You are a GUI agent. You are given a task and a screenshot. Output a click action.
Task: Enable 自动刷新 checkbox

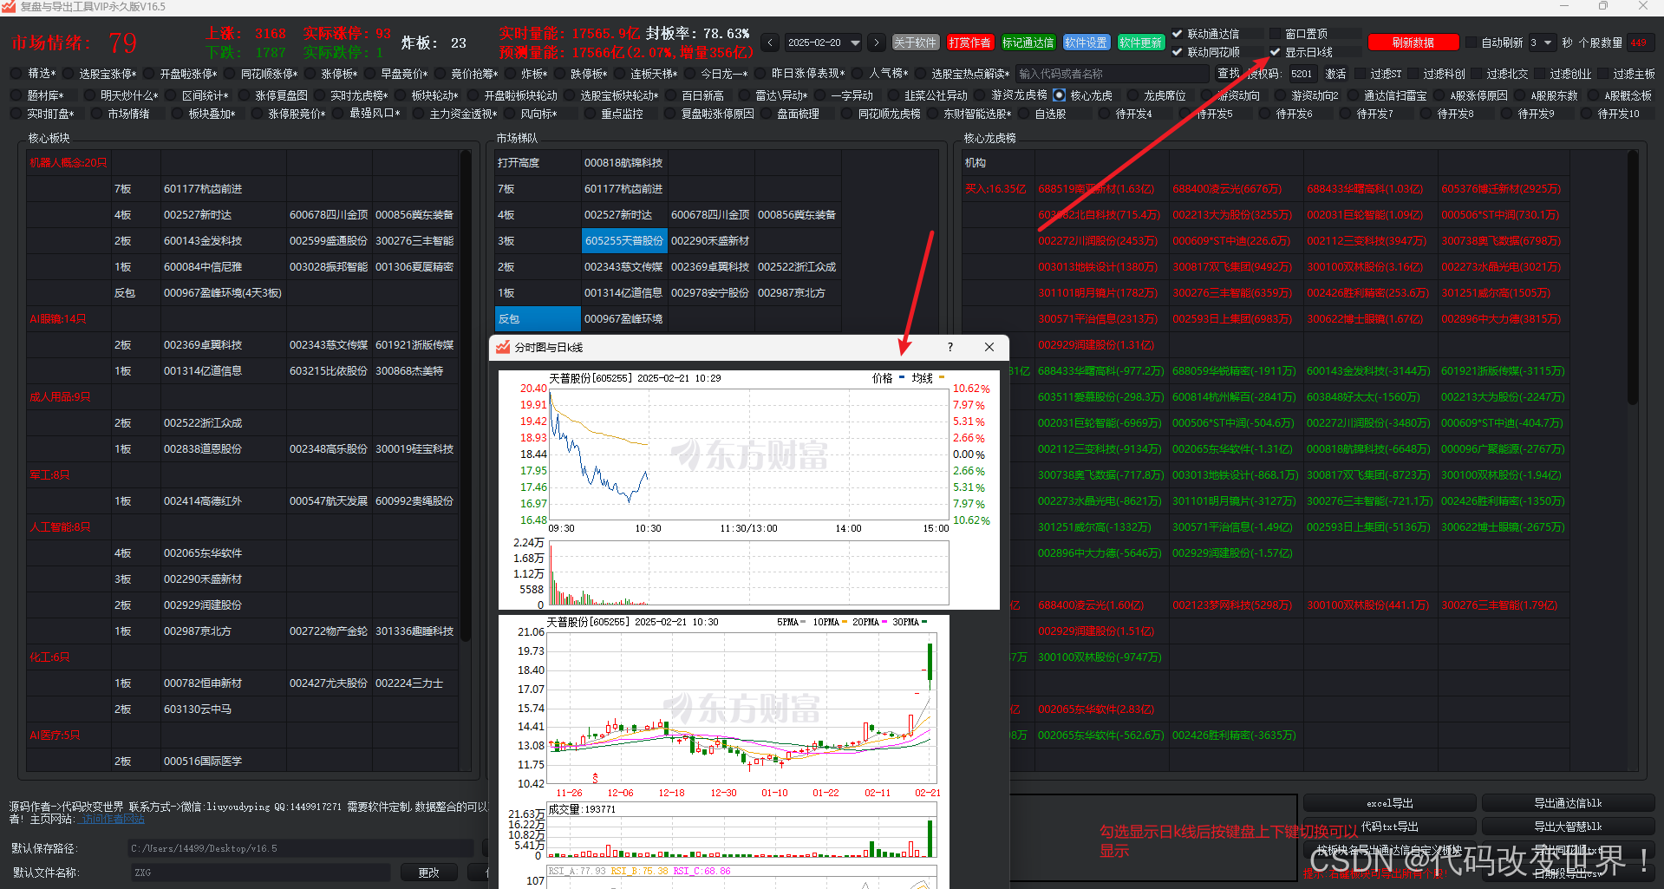pyautogui.click(x=1472, y=42)
